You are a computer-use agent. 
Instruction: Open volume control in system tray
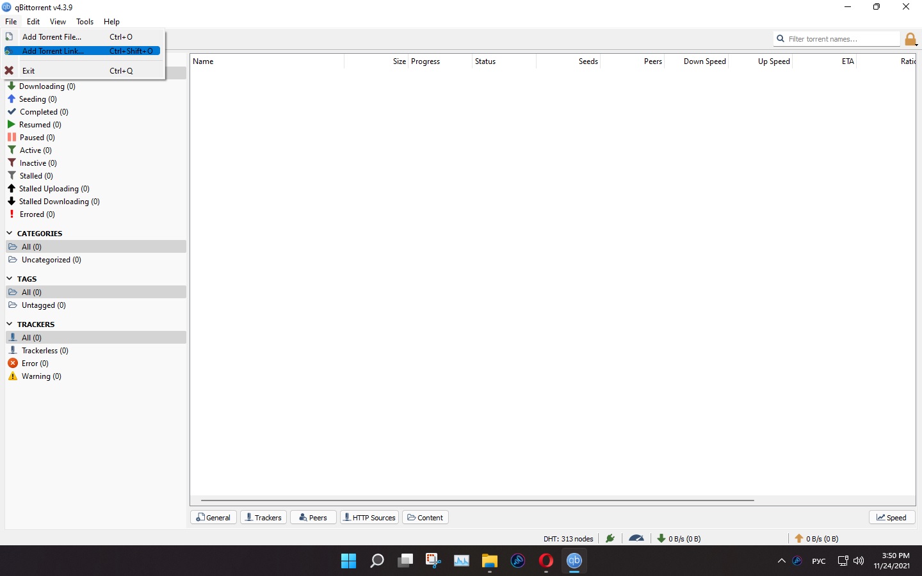pos(859,561)
